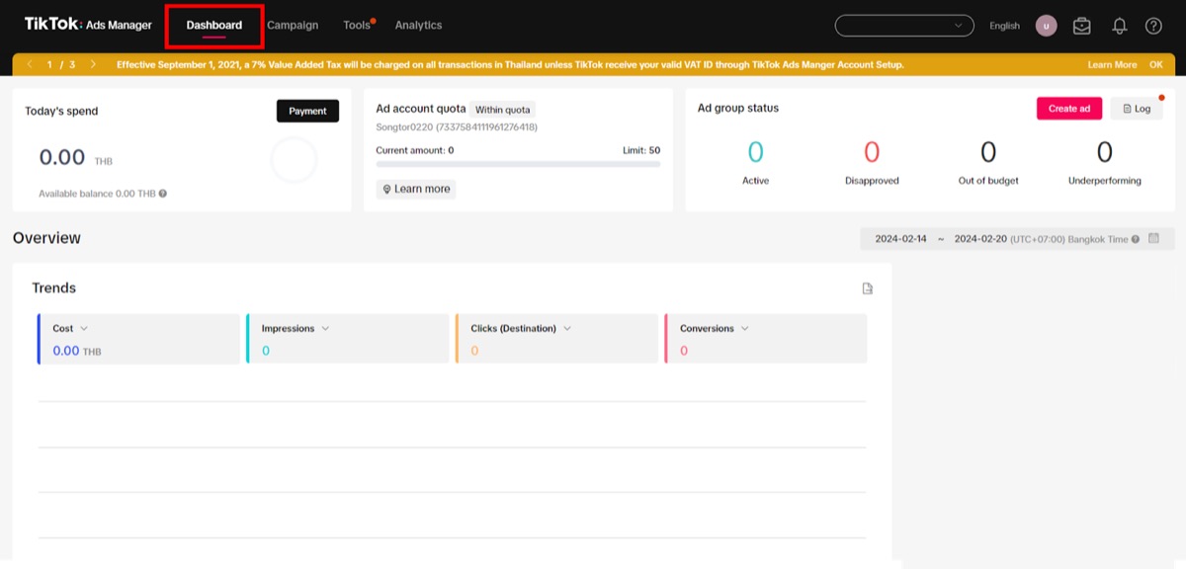Open the help question mark icon

pyautogui.click(x=1153, y=26)
